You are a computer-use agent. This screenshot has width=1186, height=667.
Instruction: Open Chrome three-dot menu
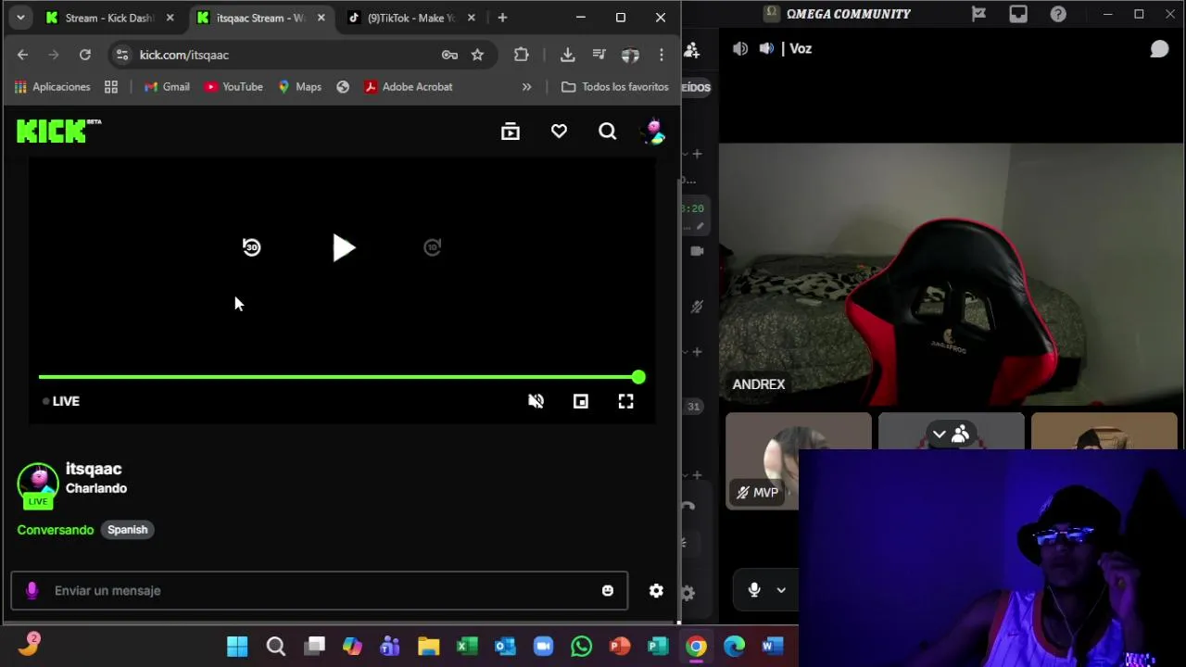pos(662,55)
